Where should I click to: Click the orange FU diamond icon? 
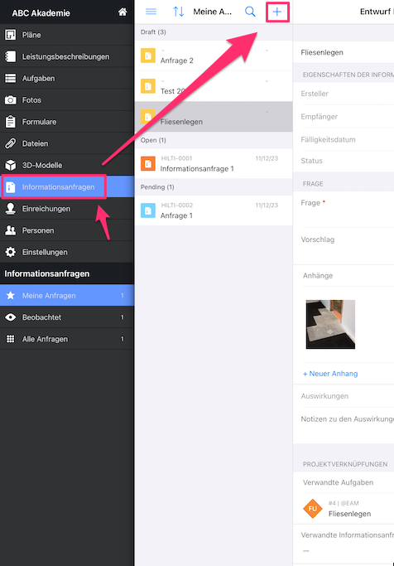click(313, 509)
